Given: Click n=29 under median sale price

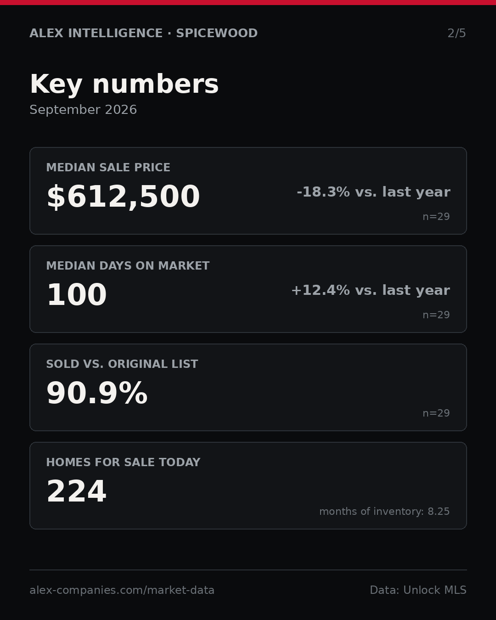Looking at the screenshot, I should pos(436,217).
